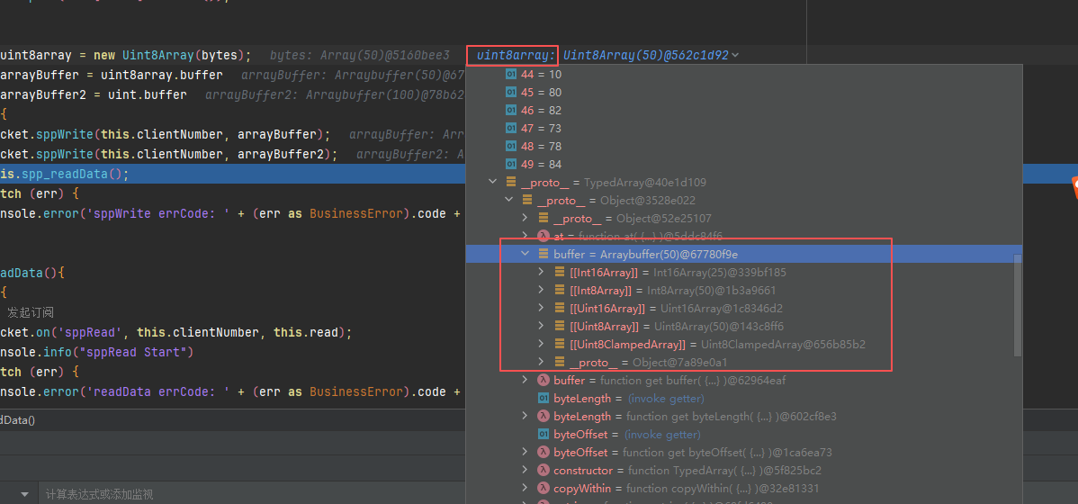This screenshot has height=504, width=1078.
Task: Click the lambda icon next to copyWithin
Action: (543, 489)
